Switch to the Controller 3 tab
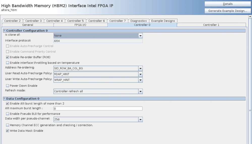 tap(34, 21)
